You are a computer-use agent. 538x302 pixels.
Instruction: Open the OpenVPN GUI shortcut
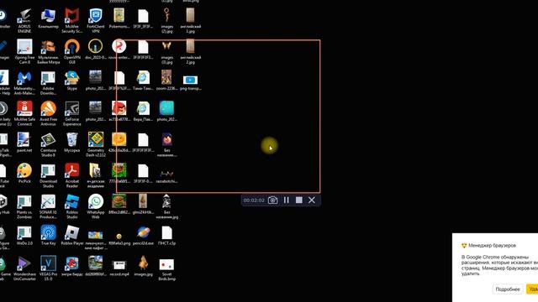point(72,51)
